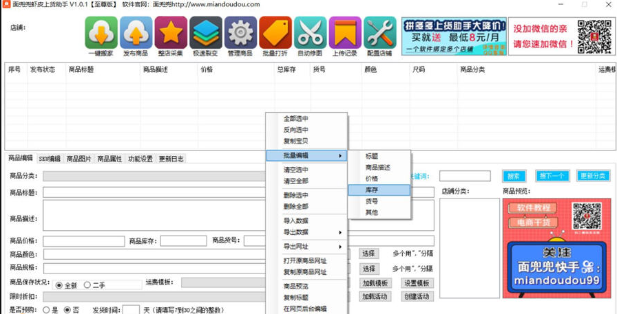The height and width of the screenshot is (314, 617).
Task: Select 货号 in batch edit submenu
Action: pyautogui.click(x=379, y=201)
